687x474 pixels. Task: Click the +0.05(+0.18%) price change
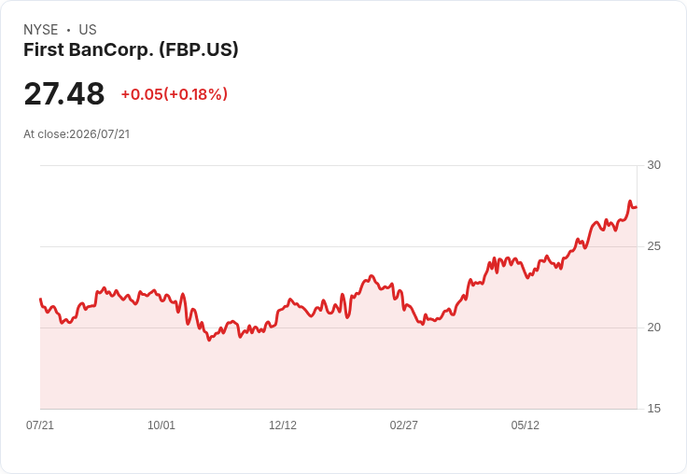[x=175, y=94]
